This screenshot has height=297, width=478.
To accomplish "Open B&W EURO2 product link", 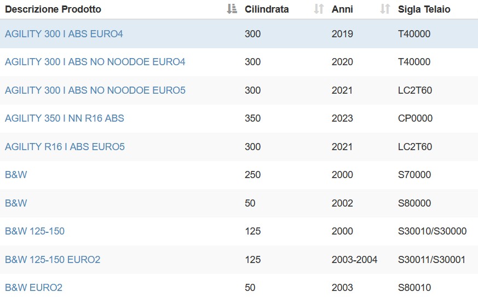I will 33,288.
